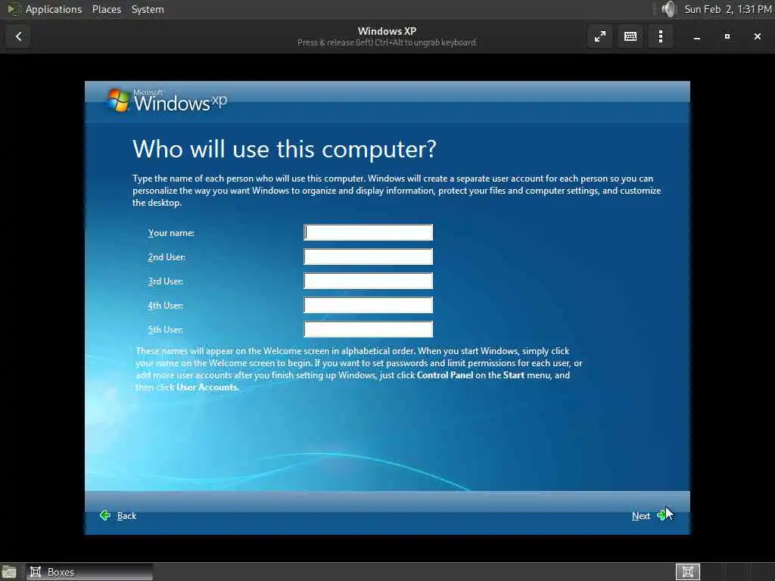Click the 4th User input field
775x581 pixels.
369,306
